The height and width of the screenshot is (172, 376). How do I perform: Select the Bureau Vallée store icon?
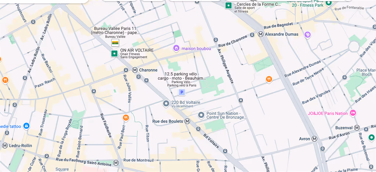click(x=115, y=43)
